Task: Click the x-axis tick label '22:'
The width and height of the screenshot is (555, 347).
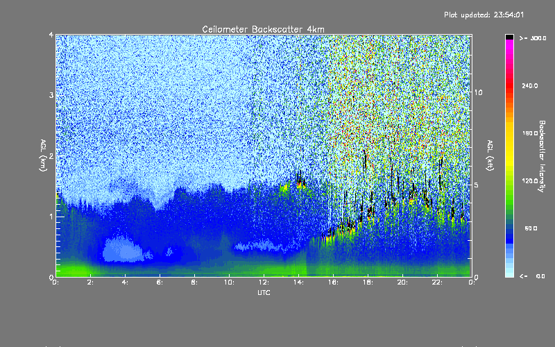Action: [x=438, y=282]
